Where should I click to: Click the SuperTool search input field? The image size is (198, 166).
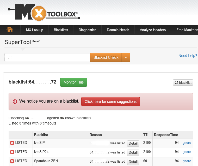[x=47, y=58]
